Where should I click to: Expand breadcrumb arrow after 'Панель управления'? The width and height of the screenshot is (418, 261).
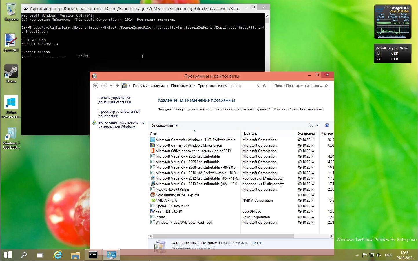(168, 86)
